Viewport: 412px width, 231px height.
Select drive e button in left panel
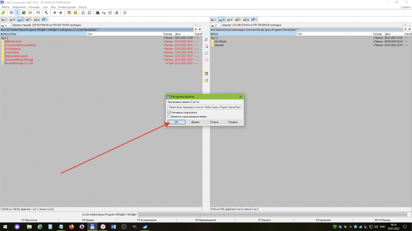pos(20,20)
